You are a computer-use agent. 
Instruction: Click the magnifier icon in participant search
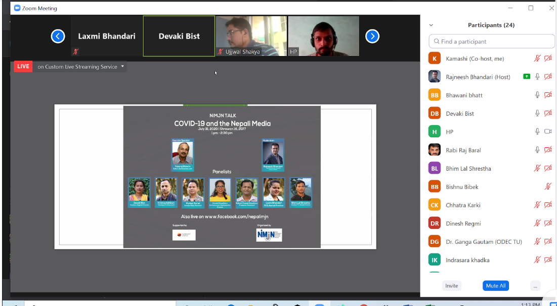point(436,41)
